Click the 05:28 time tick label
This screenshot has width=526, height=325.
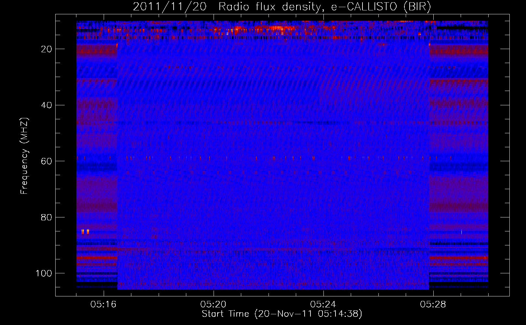pos(433,305)
